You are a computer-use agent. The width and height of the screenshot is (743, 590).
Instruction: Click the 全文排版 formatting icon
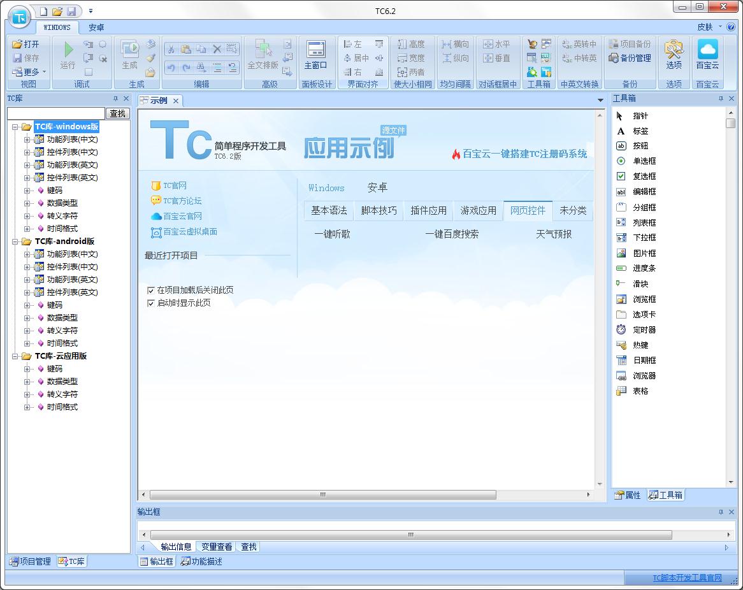coord(263,50)
